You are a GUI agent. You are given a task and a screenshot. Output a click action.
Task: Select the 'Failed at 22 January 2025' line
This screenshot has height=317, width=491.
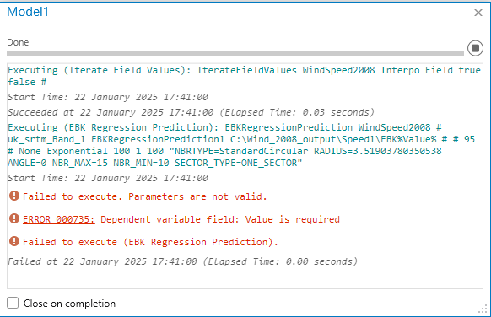pyautogui.click(x=182, y=261)
